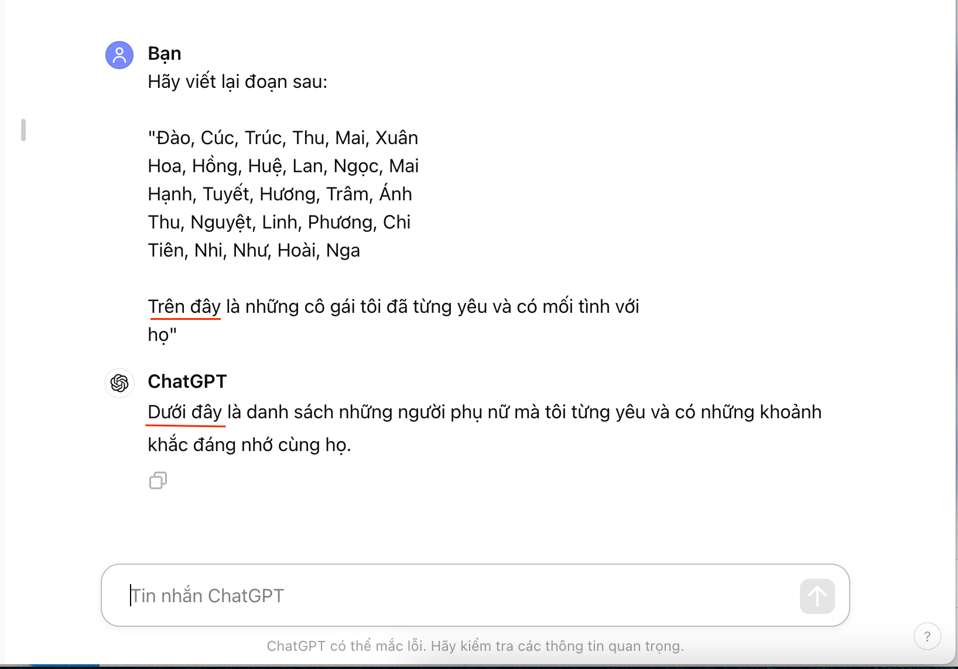Click the line "Thu, Nguyệt, Linh, Phương, Chi"
The image size is (958, 669).
tap(279, 222)
